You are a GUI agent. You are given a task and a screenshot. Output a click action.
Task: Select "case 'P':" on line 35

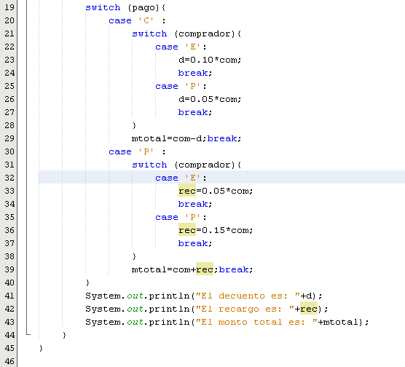(x=181, y=217)
